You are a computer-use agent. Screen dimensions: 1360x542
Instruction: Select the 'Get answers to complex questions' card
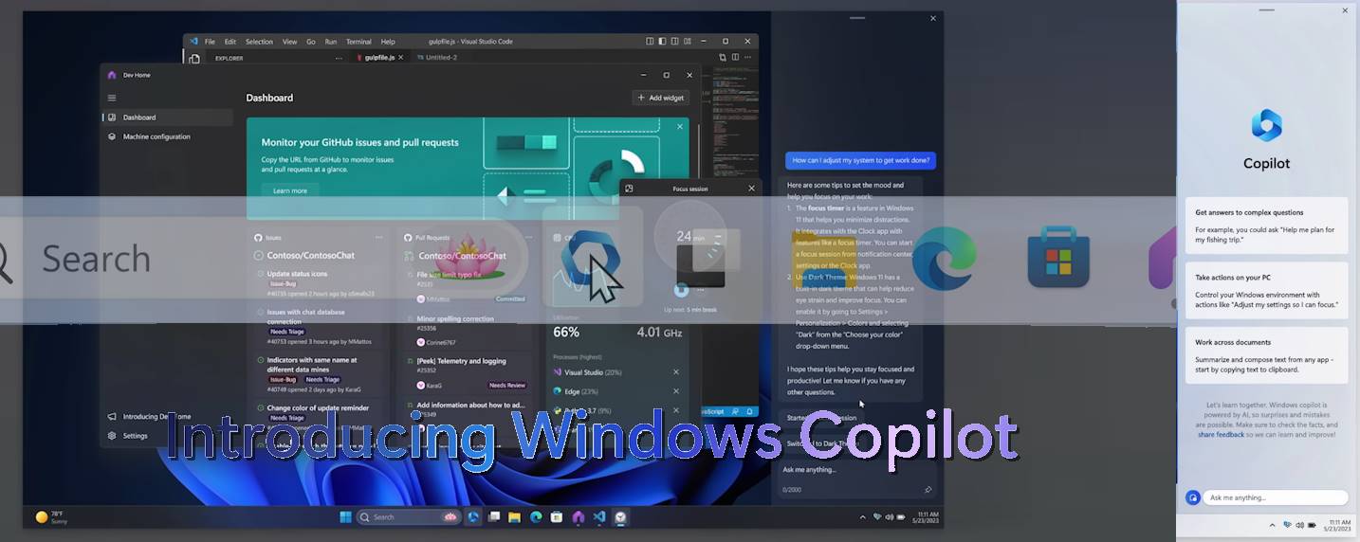coord(1267,225)
